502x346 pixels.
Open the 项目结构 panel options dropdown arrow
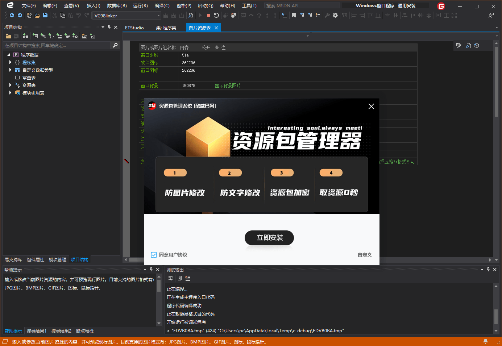[x=103, y=27]
